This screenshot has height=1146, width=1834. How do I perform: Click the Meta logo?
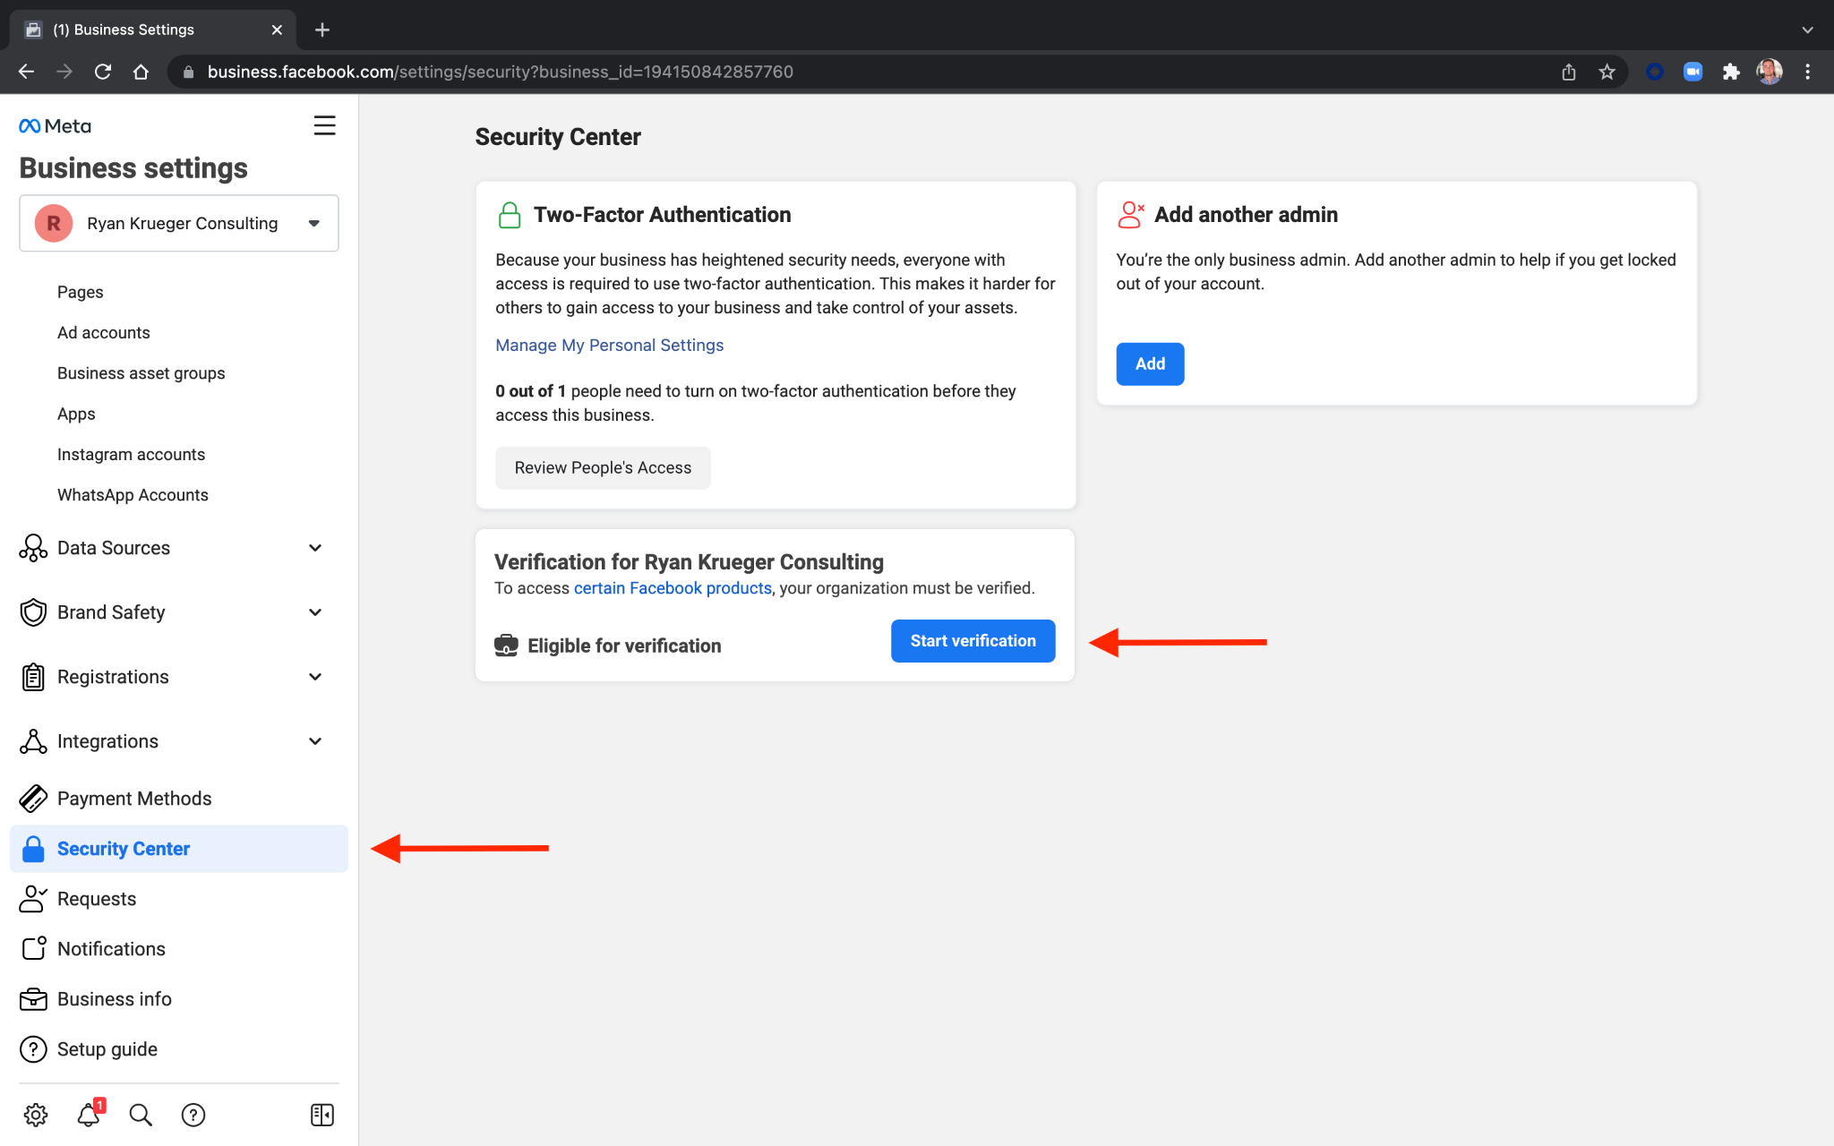[56, 126]
